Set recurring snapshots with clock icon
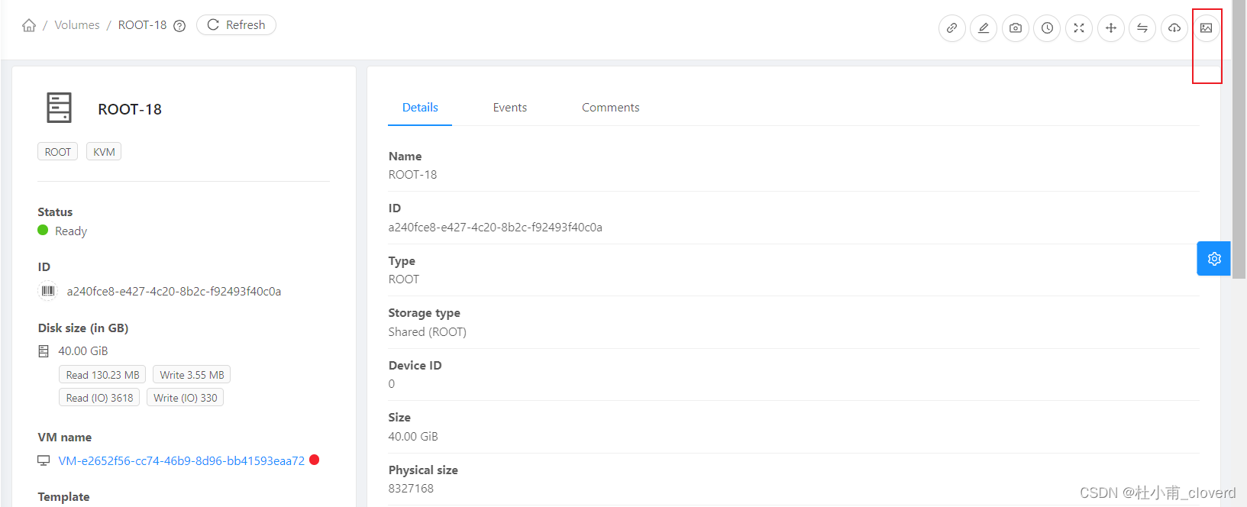 coord(1048,28)
